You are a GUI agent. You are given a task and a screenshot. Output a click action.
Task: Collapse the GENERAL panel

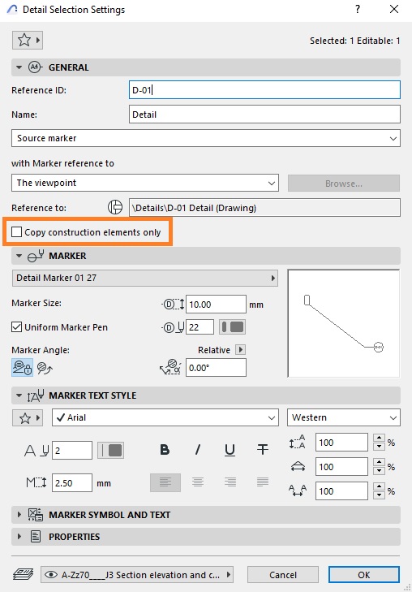[19, 67]
